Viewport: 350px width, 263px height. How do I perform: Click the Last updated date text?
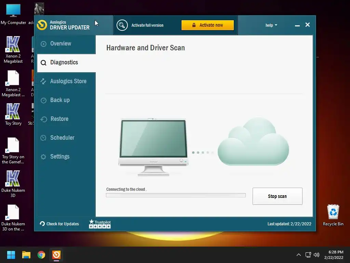[289, 224]
